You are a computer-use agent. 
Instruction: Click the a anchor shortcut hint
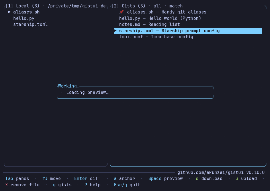point(124,178)
